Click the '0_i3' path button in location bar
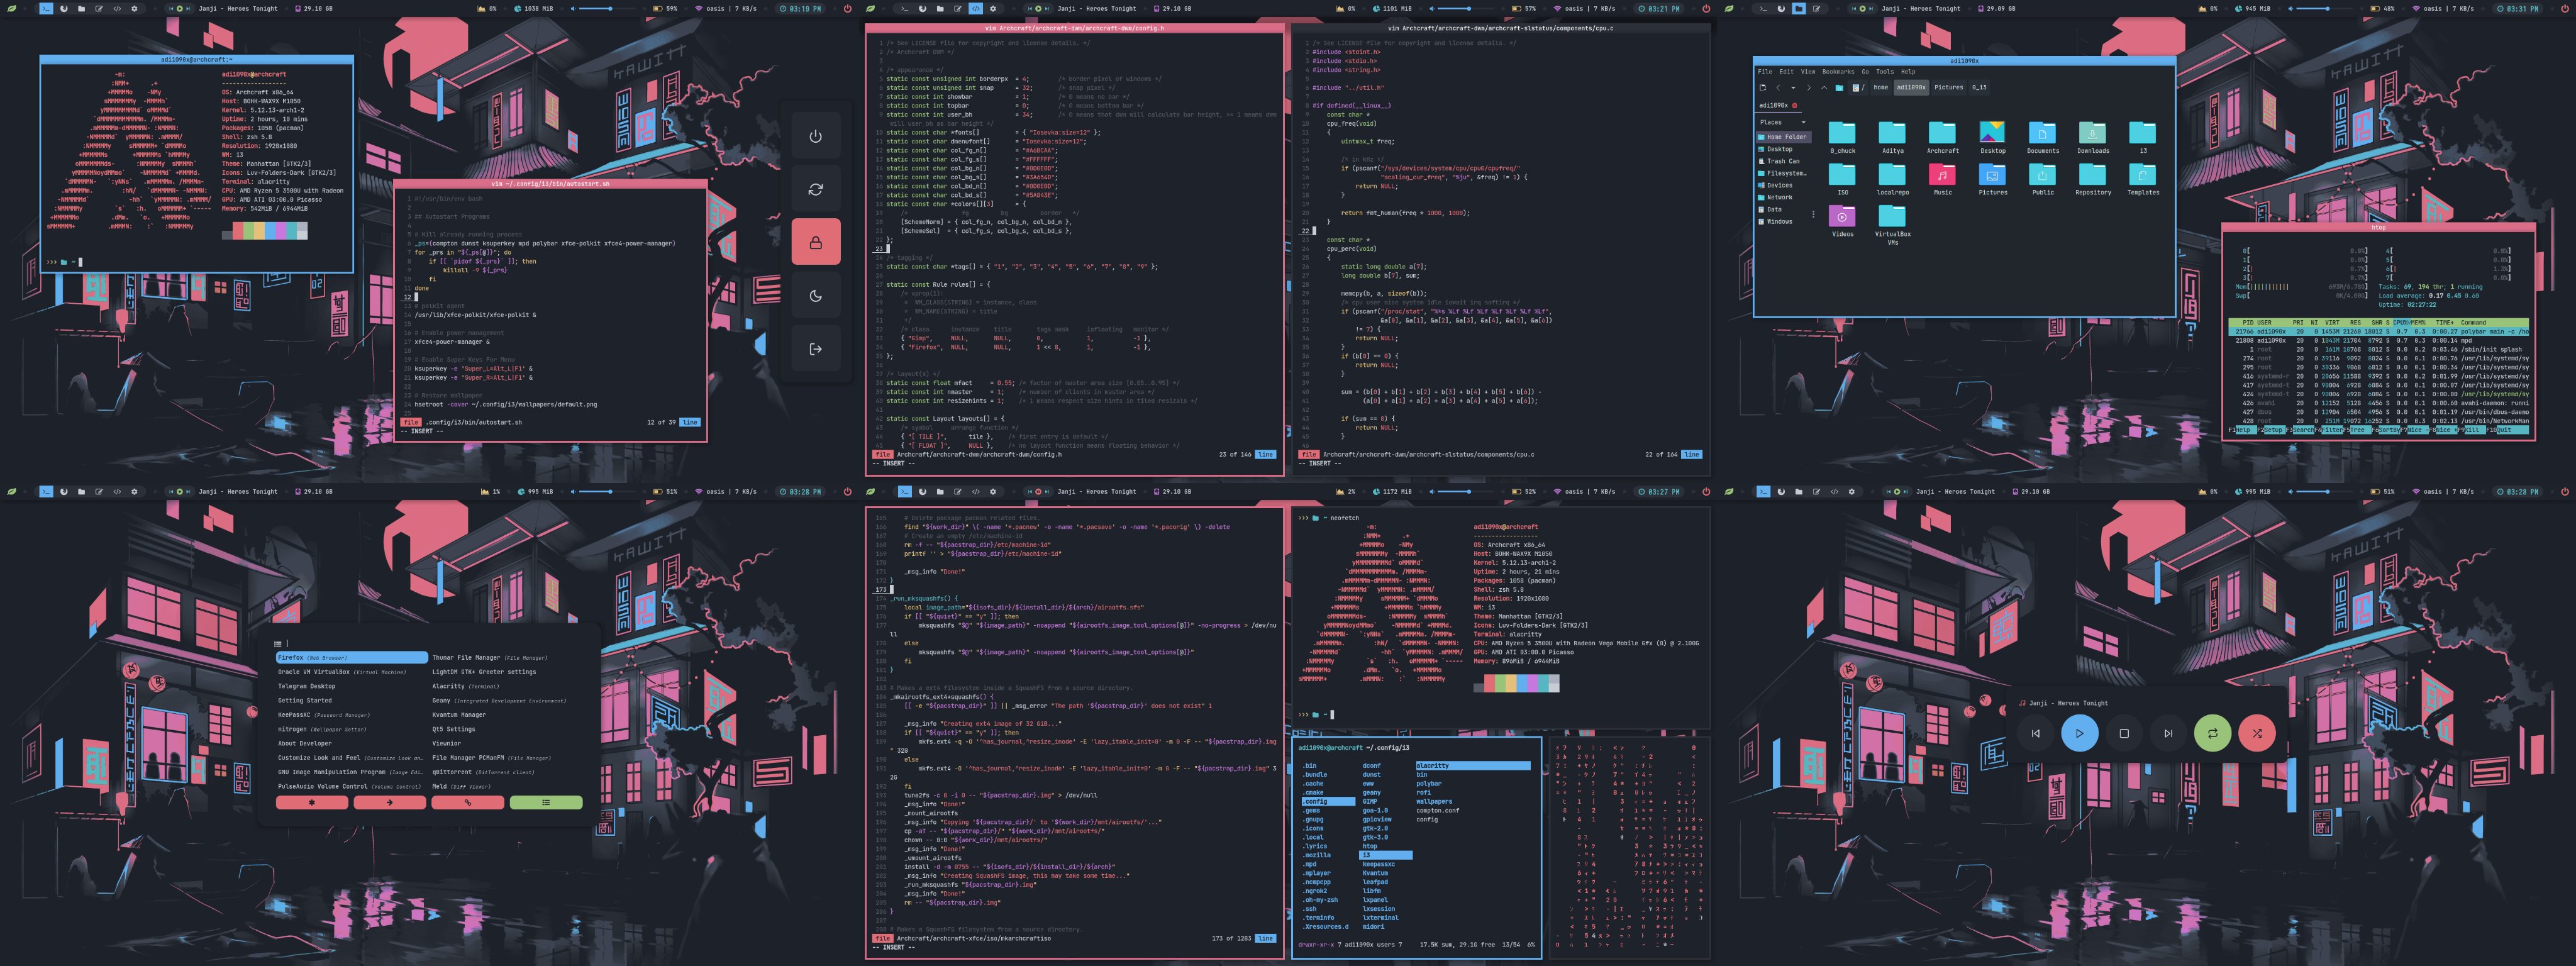The height and width of the screenshot is (966, 2576). (x=1980, y=88)
